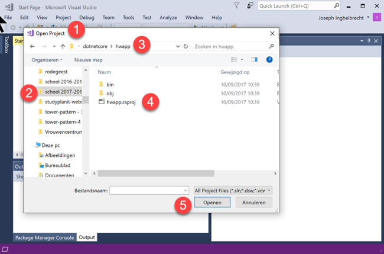
Task: Click the refresh icon in address bar
Action: (186, 46)
